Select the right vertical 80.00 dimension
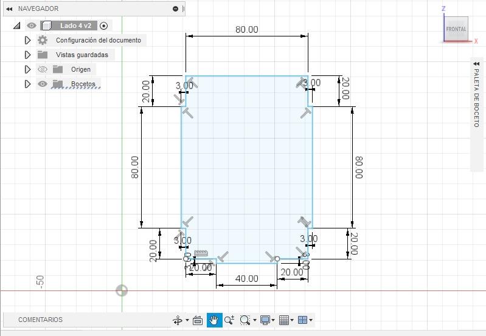The image size is (486, 336). click(x=359, y=167)
